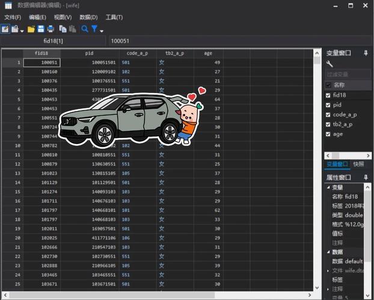This screenshot has height=300, width=374.
Task: Open the 视图(V) menu
Action: tap(63, 17)
